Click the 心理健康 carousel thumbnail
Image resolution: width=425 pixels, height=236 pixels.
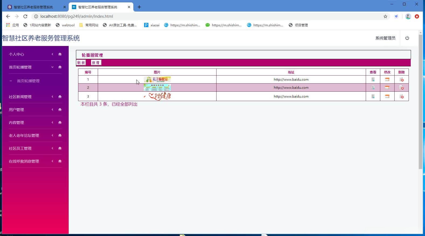(157, 96)
